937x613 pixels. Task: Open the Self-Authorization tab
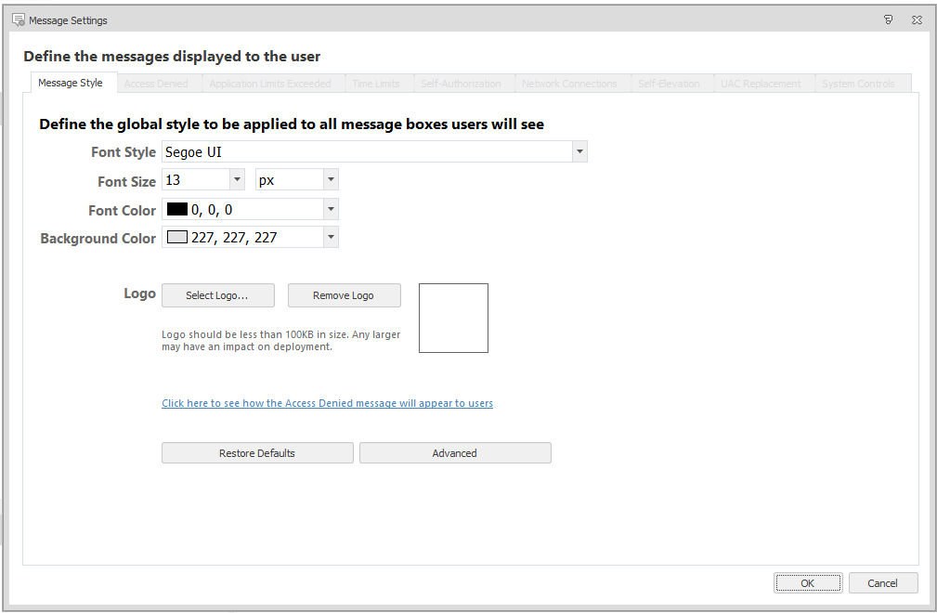[x=462, y=83]
